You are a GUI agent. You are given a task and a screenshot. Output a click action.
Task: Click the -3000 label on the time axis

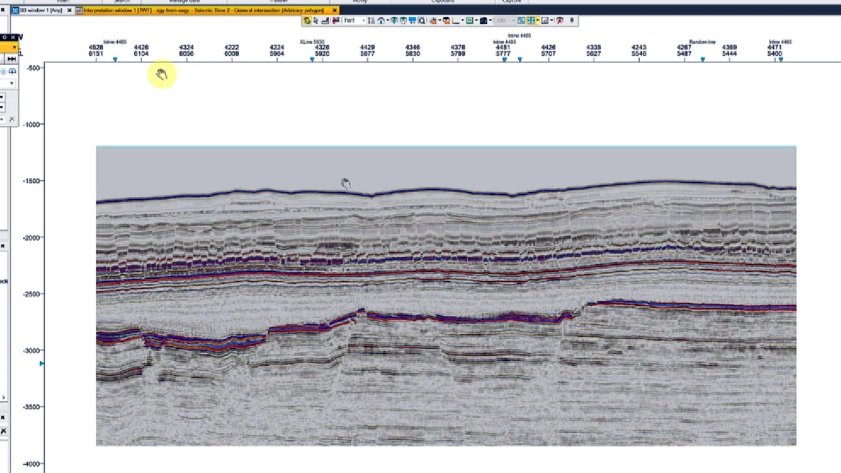[32, 350]
